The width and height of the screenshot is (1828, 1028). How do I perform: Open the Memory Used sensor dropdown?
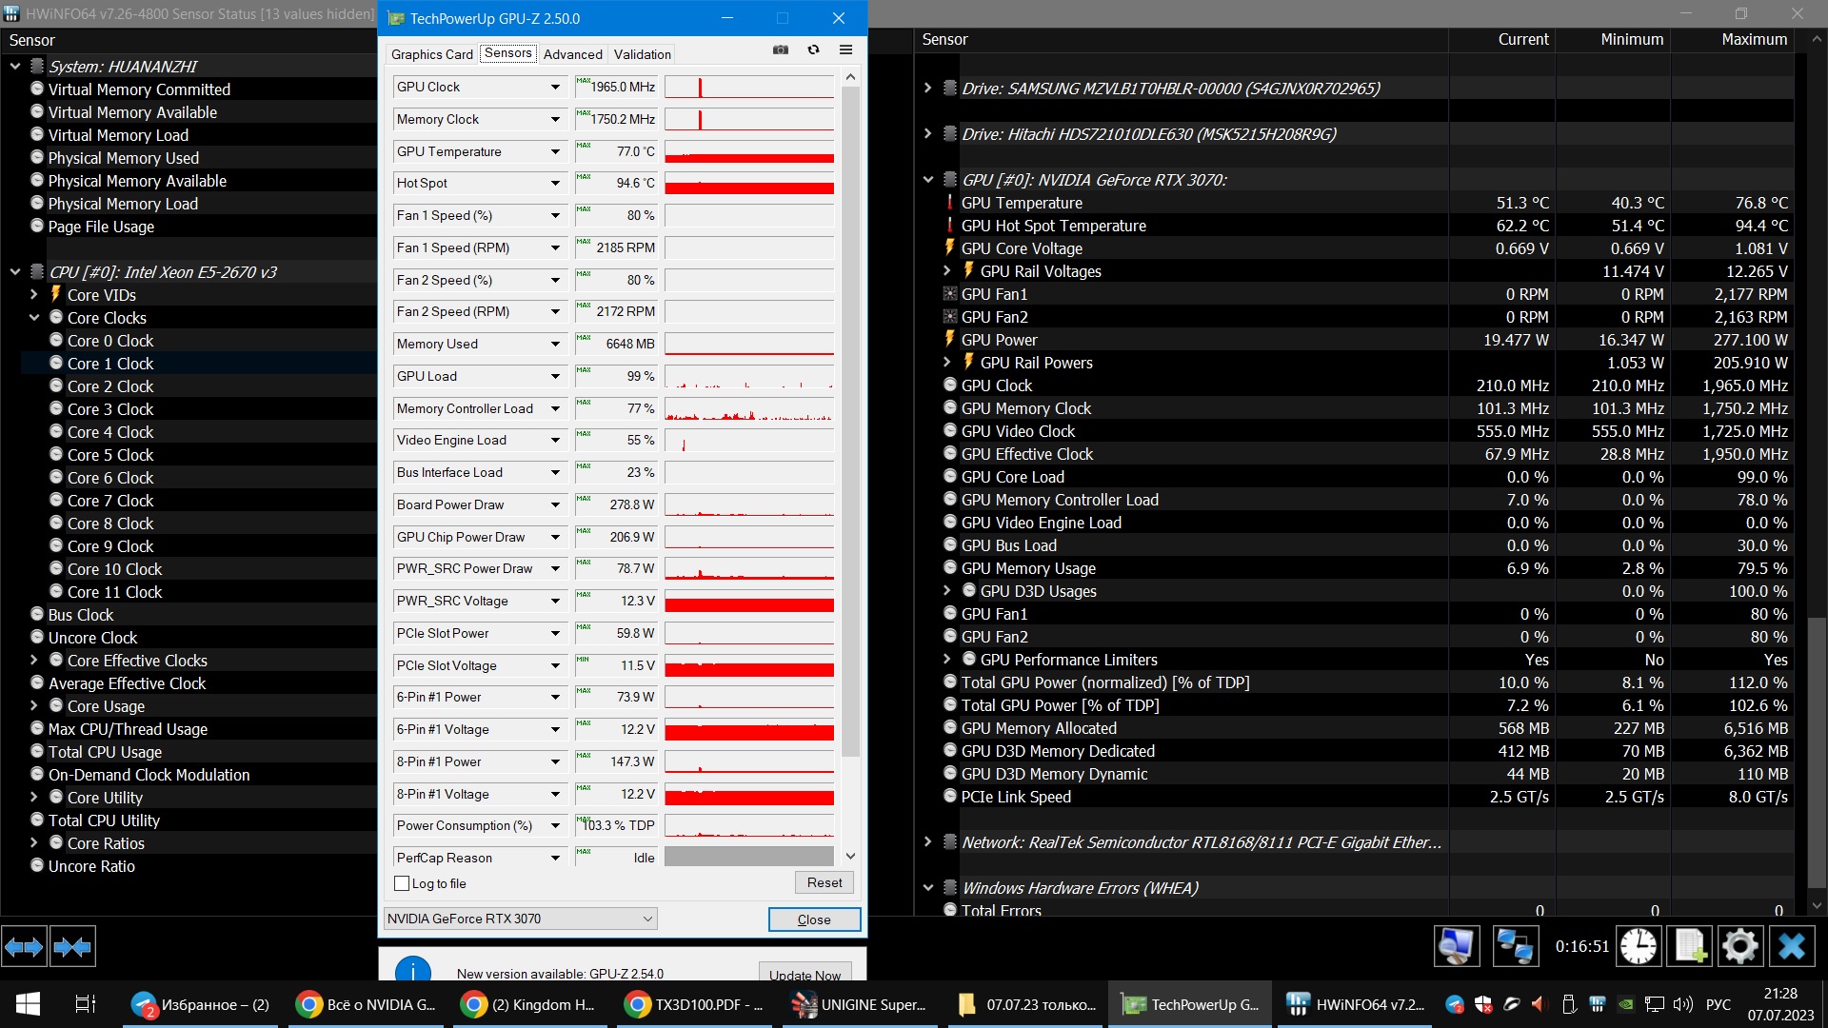tap(555, 344)
